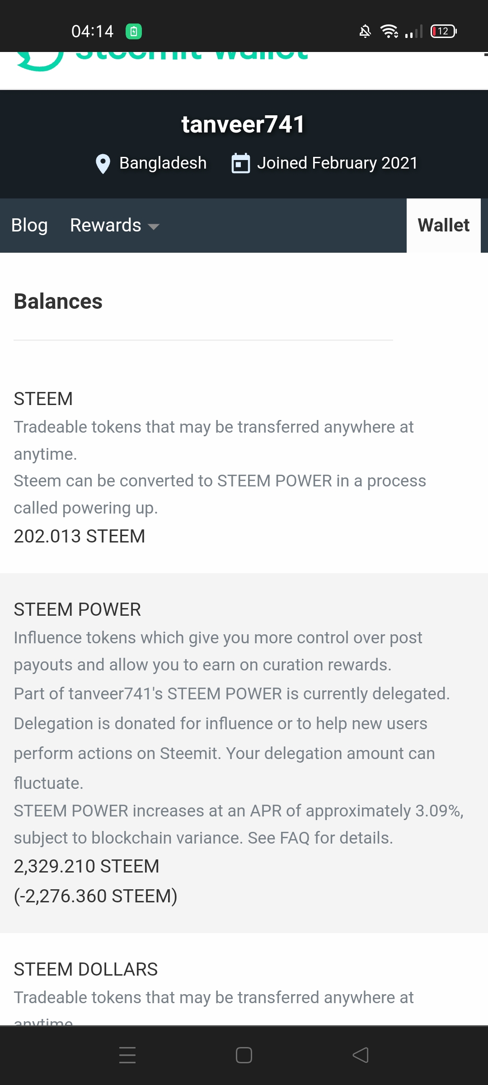The image size is (488, 1085).
Task: Click the location pin icon beside Bangladesh
Action: [103, 164]
